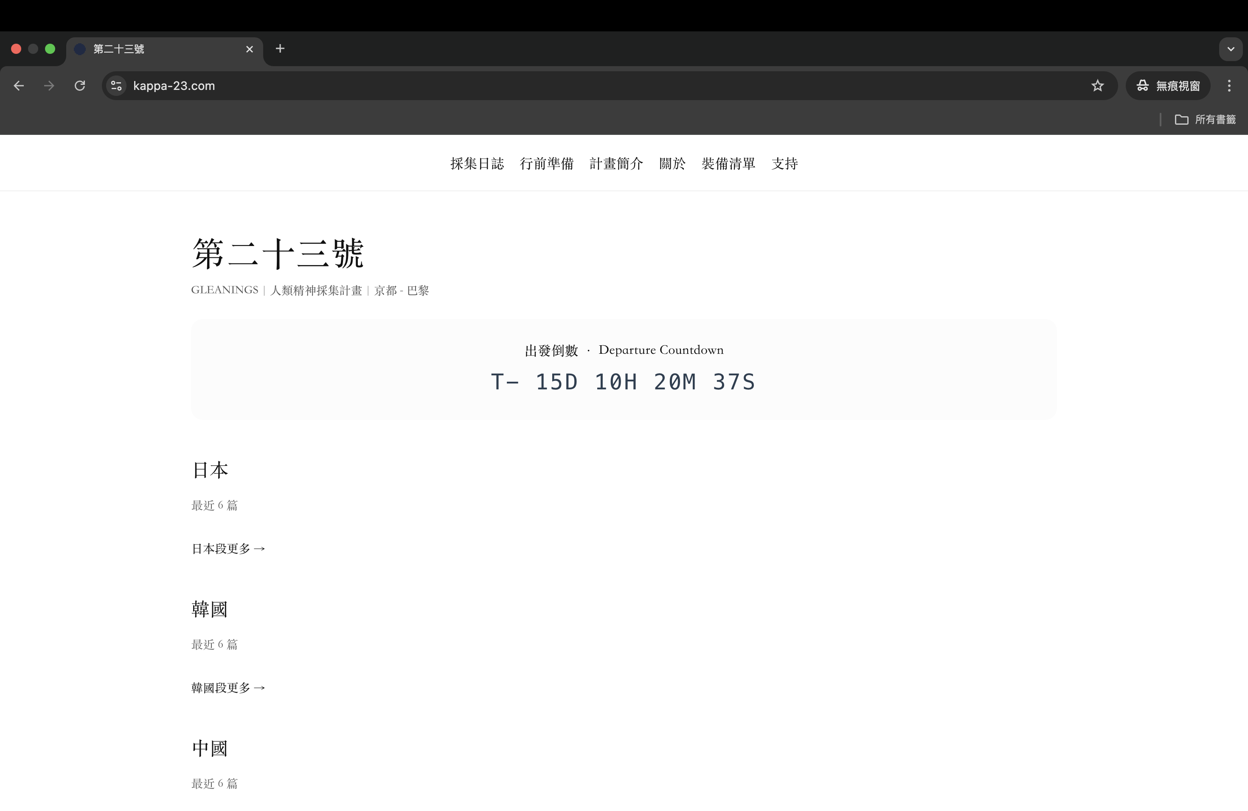Bookmark this page with star icon
The height and width of the screenshot is (811, 1248).
click(1097, 86)
